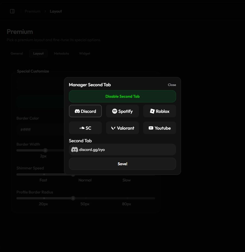This screenshot has height=252, width=245.
Task: Adjust the Profile Border Radius slider handle
Action: (73, 198)
